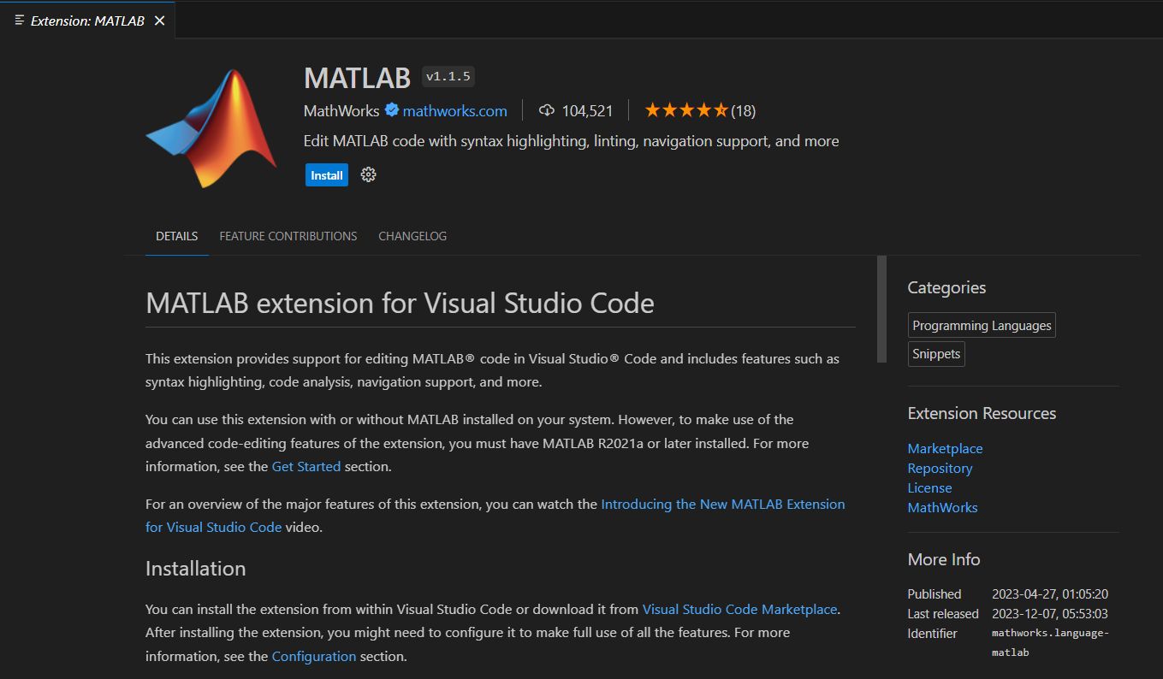Click the MathWorks publisher name
Viewport: 1163px width, 679px height.
pyautogui.click(x=341, y=111)
